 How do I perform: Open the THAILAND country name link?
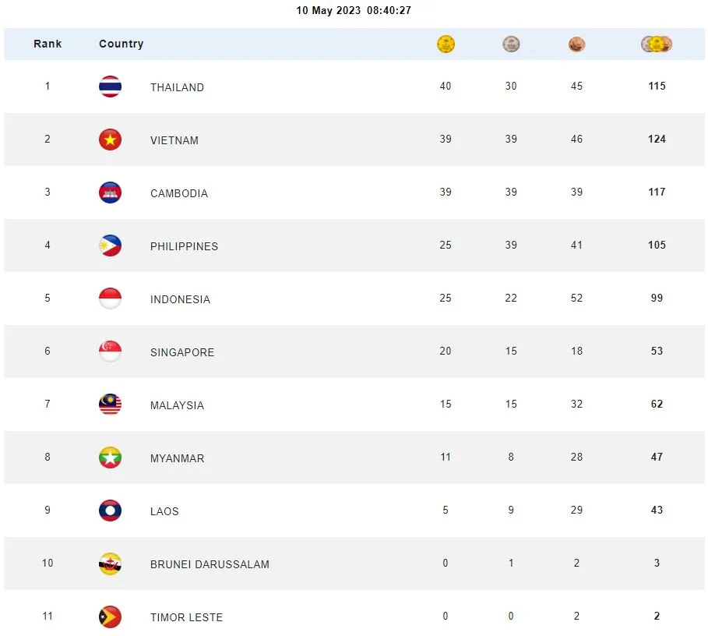pyautogui.click(x=177, y=87)
